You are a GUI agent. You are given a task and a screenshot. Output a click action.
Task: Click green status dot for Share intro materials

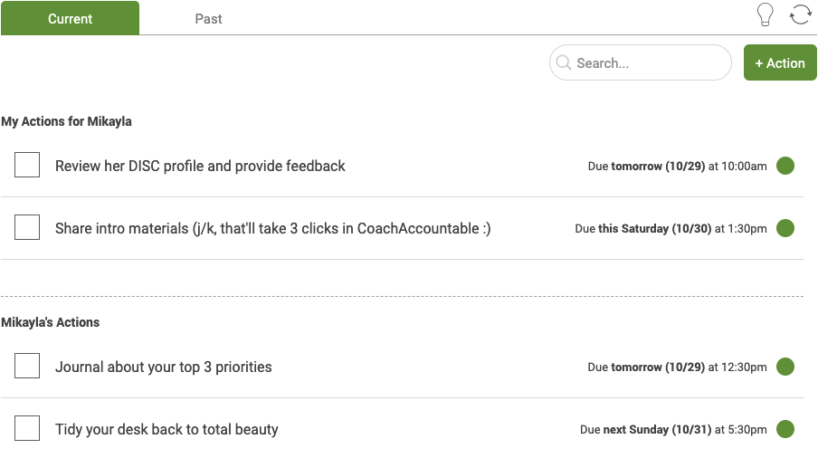point(785,228)
